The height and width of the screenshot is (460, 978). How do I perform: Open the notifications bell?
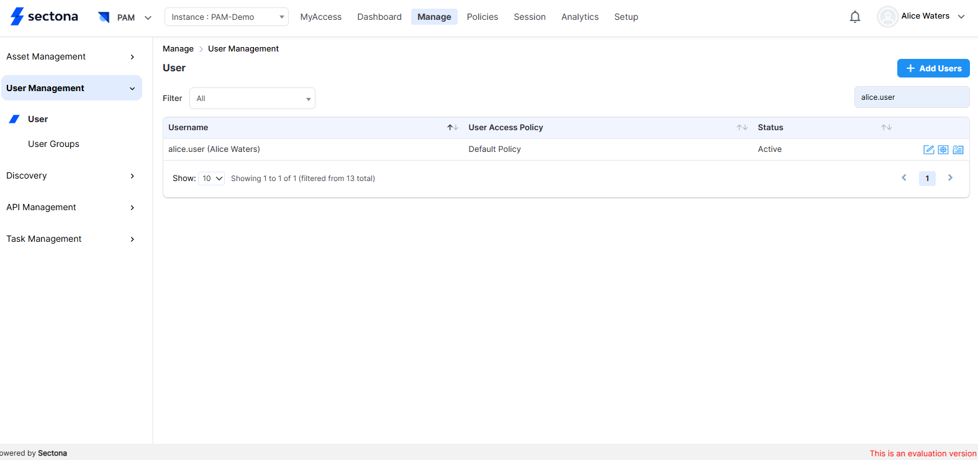pos(855,17)
